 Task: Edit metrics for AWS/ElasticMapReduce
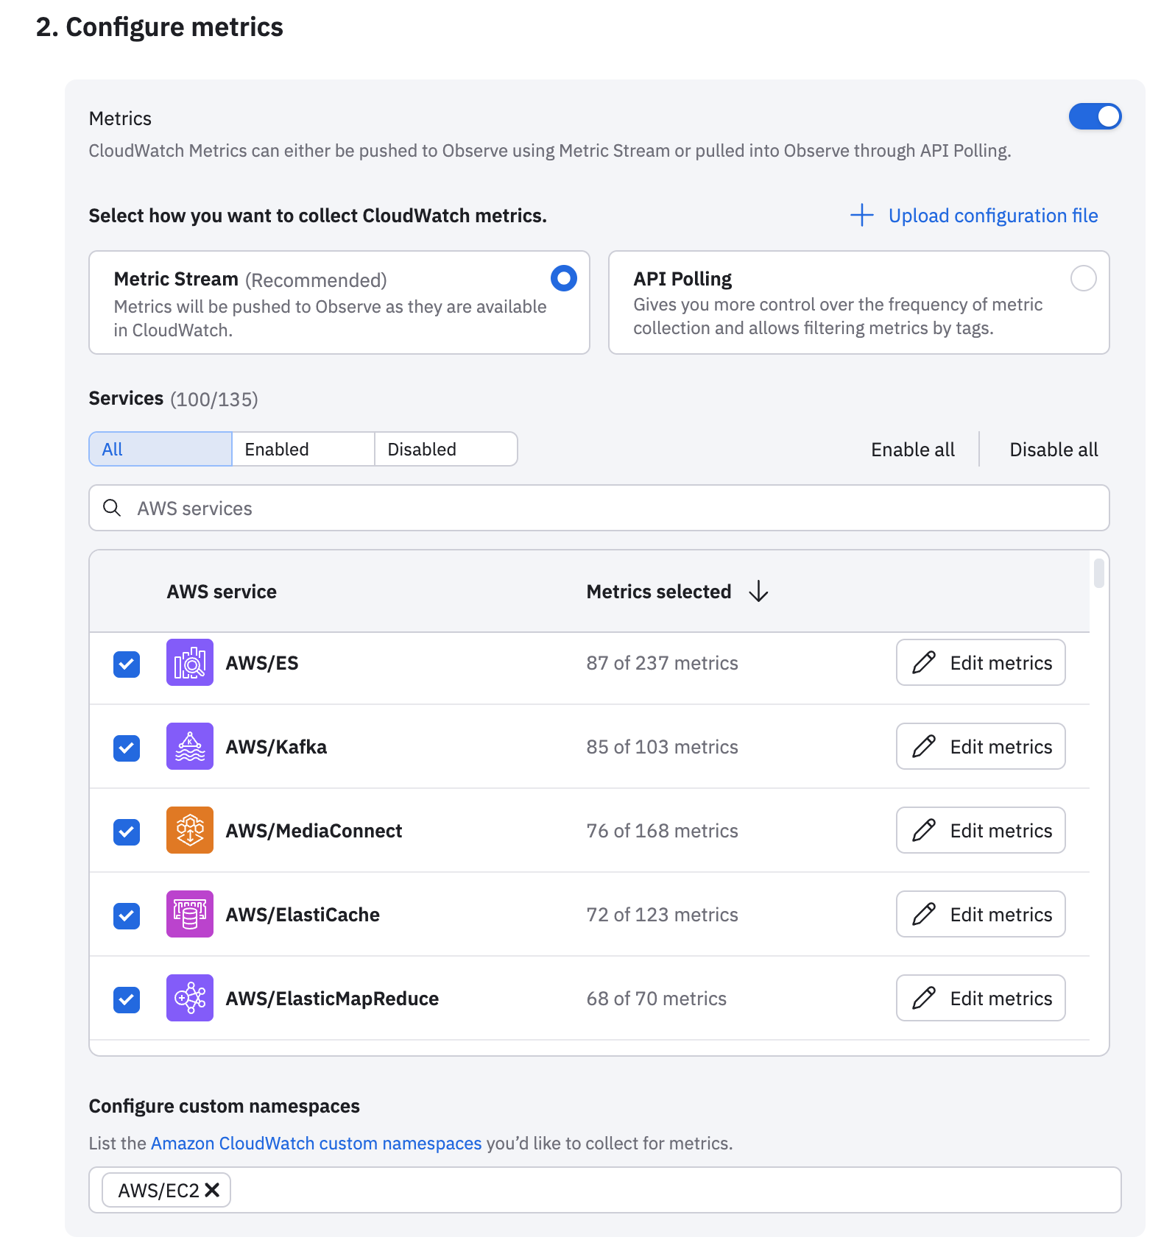pyautogui.click(x=981, y=998)
